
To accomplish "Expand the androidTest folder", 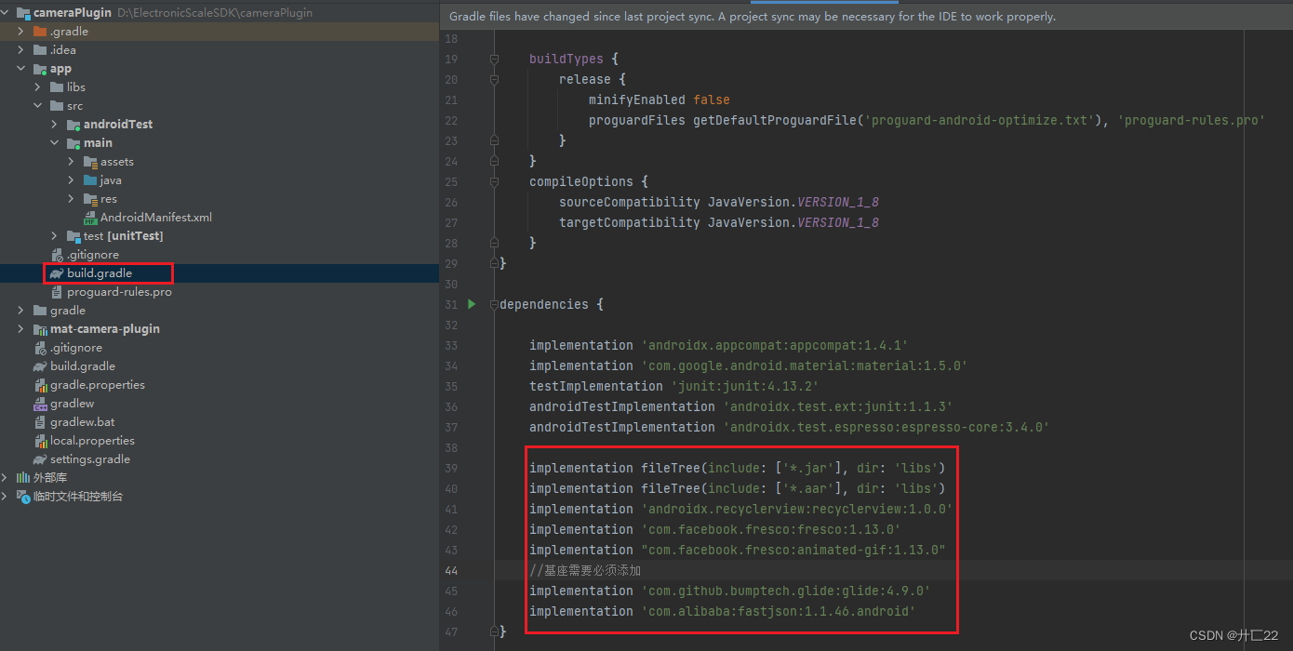I will 54,124.
